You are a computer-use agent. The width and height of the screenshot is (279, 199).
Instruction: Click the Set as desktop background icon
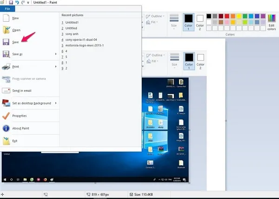click(7, 103)
